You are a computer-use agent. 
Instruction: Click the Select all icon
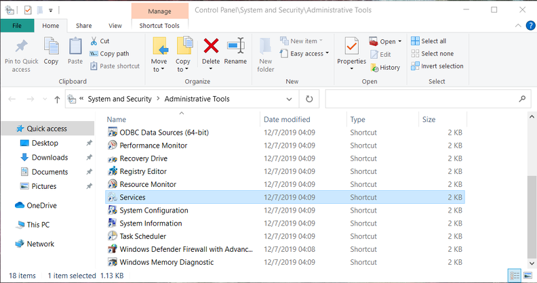point(415,41)
